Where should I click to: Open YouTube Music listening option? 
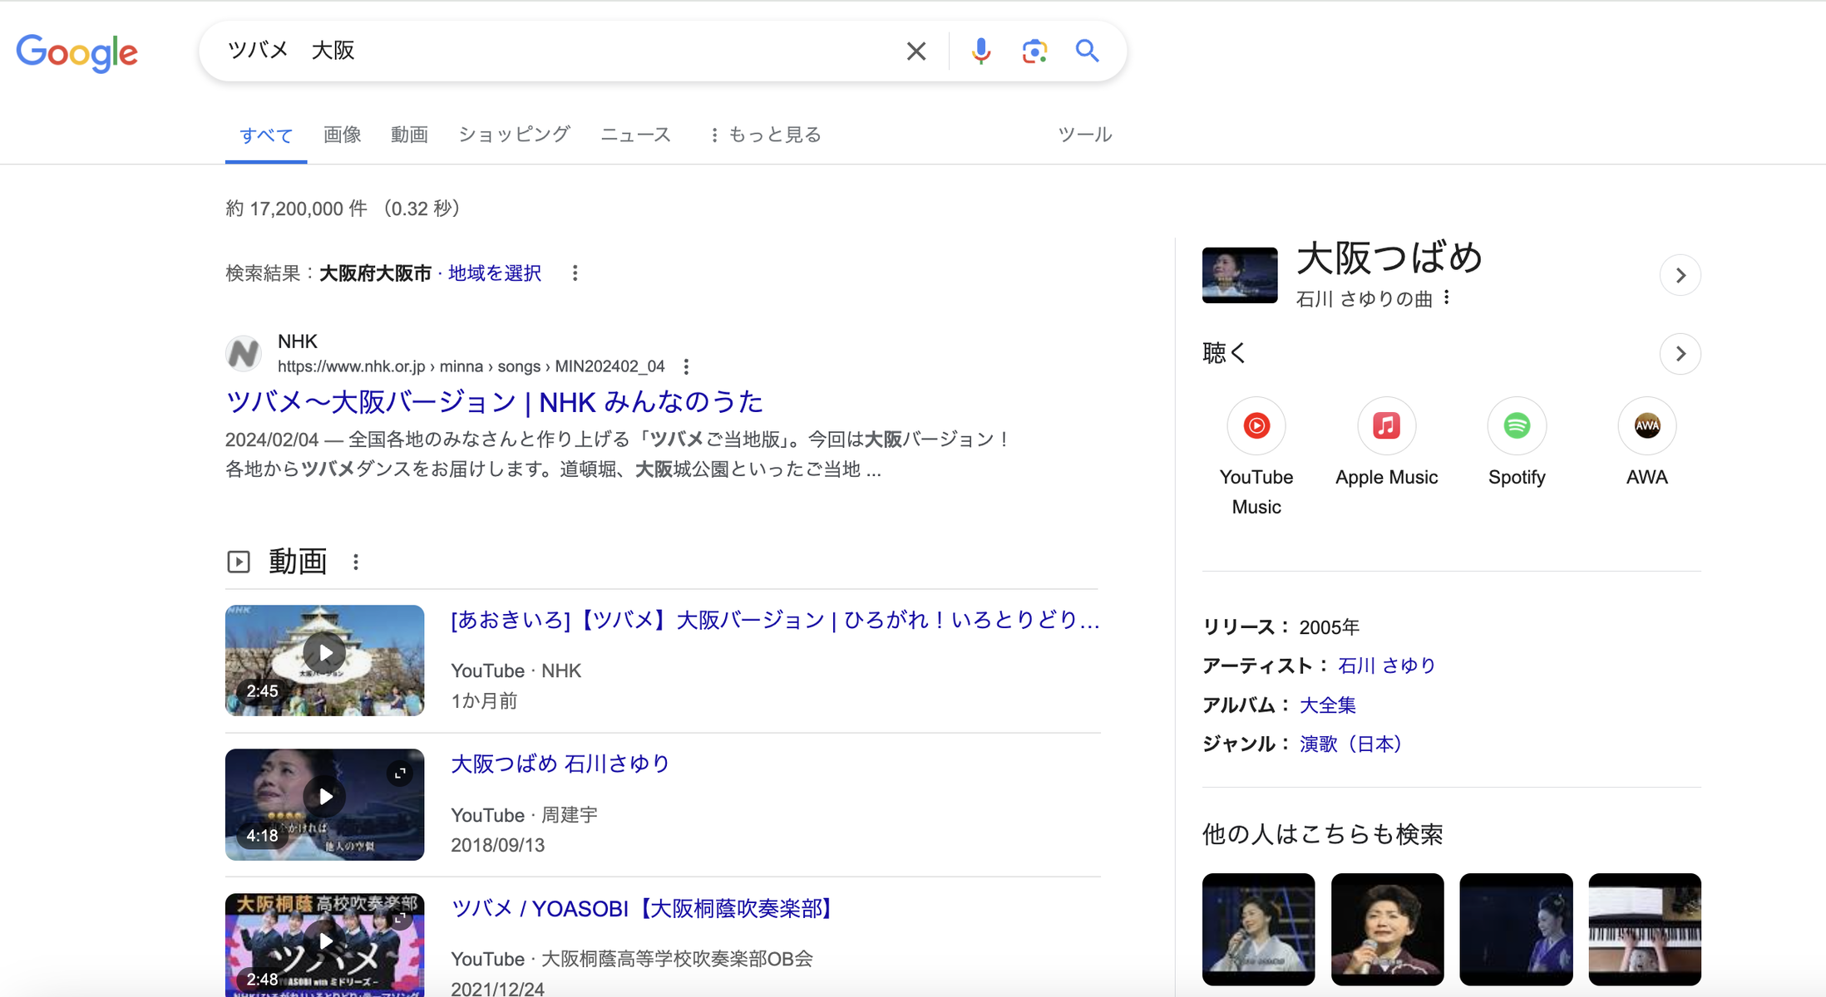1256,426
